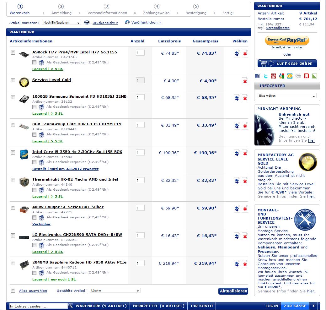The width and height of the screenshot is (326, 310).
Task: Enable gift wrapping for Sapphire Radeon HD 7850
Action: (34, 273)
